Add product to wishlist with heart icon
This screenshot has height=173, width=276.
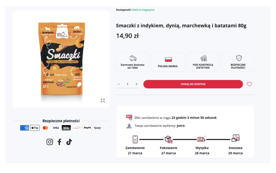click(x=249, y=84)
